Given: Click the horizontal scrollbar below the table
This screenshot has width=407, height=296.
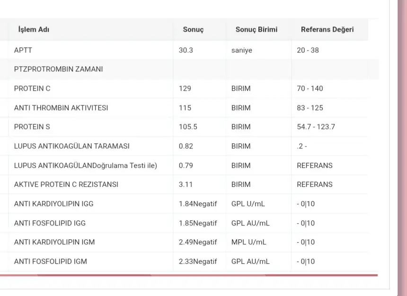Looking at the screenshot, I should [x=189, y=275].
